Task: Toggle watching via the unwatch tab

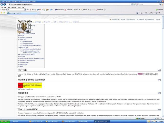Action: (x=75, y=22)
